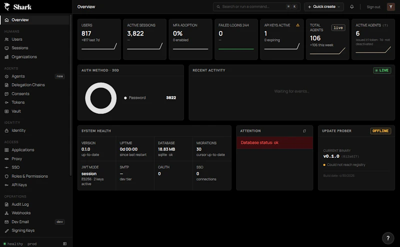Image resolution: width=400 pixels, height=247 pixels.
Task: Click the Sessions monitor icon
Action: click(6, 48)
